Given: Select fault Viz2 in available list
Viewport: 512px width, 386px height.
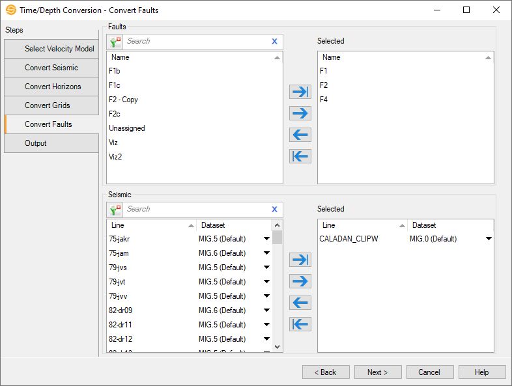Looking at the screenshot, I should [195, 158].
